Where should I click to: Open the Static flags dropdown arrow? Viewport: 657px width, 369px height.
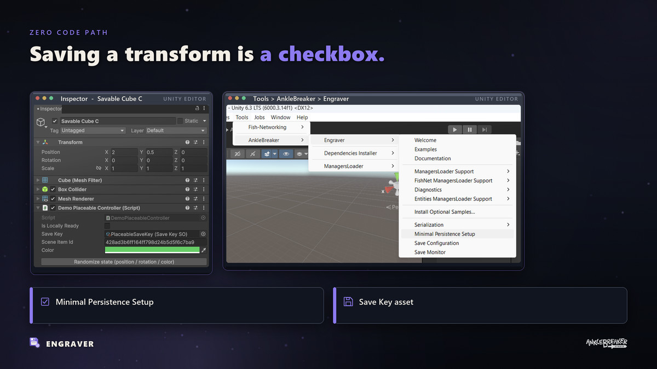pyautogui.click(x=204, y=121)
